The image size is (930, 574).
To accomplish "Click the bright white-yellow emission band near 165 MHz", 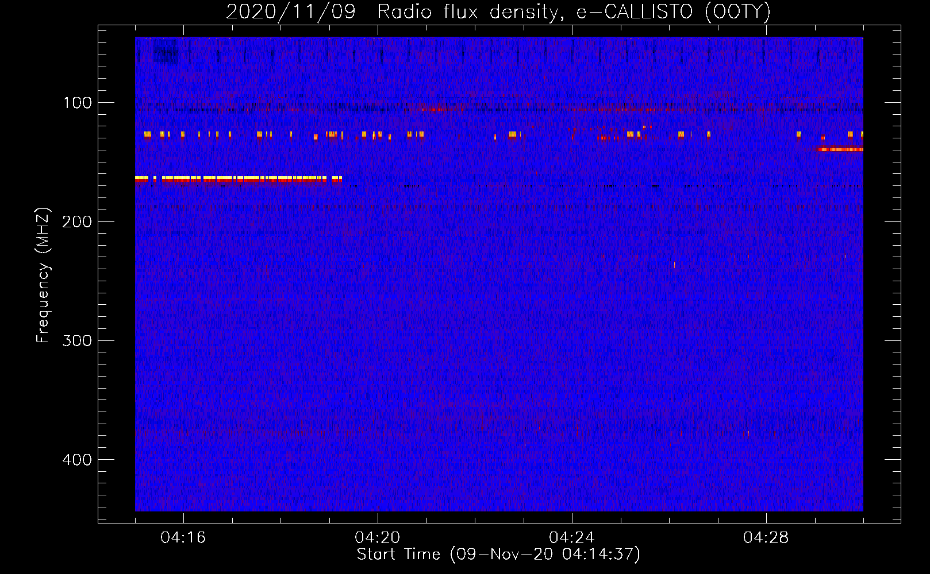I will tap(239, 179).
